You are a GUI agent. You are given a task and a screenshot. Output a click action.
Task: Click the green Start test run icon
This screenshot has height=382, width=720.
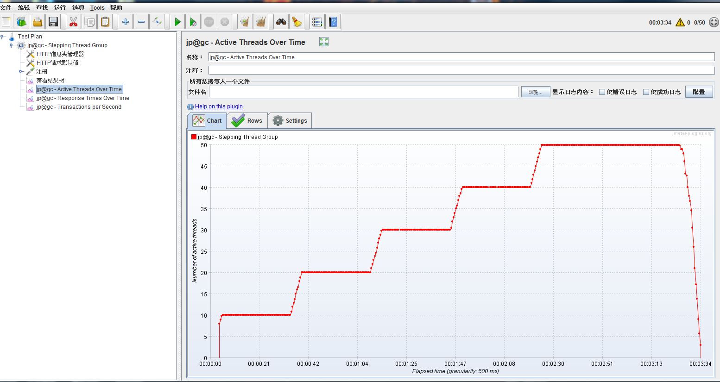(x=177, y=22)
